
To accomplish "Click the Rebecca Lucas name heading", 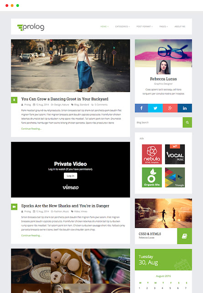I will [x=163, y=79].
